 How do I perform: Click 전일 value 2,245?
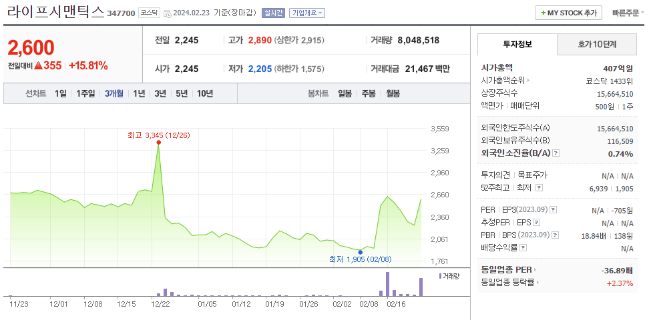pyautogui.click(x=186, y=40)
